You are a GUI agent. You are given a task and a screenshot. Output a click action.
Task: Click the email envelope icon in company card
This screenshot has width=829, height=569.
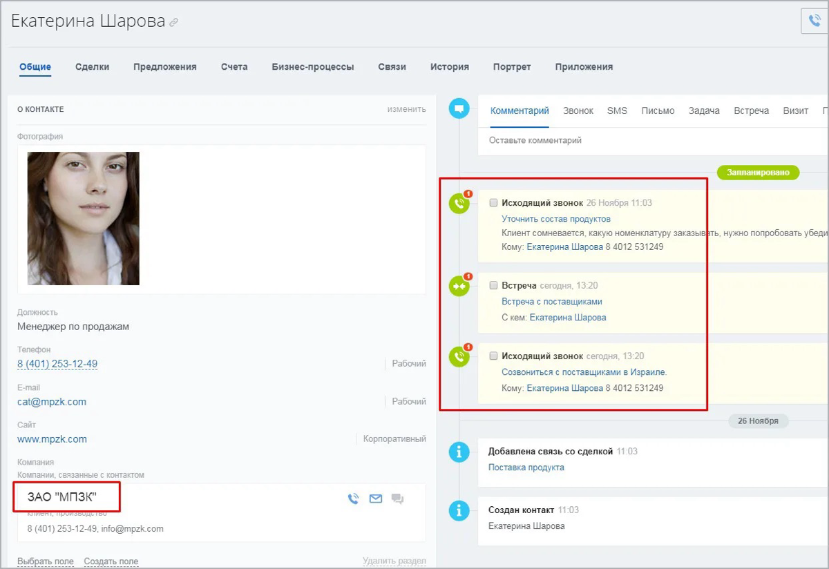click(x=376, y=499)
